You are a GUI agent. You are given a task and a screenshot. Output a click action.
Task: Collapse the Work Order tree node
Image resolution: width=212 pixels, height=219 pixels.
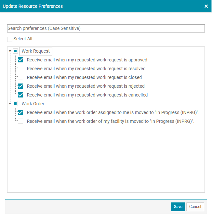point(10,104)
